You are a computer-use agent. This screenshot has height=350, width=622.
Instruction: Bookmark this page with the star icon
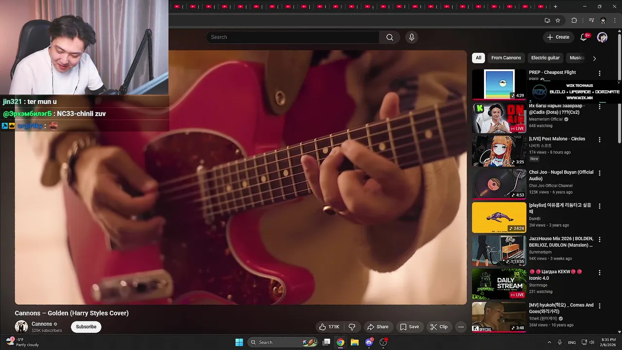(558, 20)
